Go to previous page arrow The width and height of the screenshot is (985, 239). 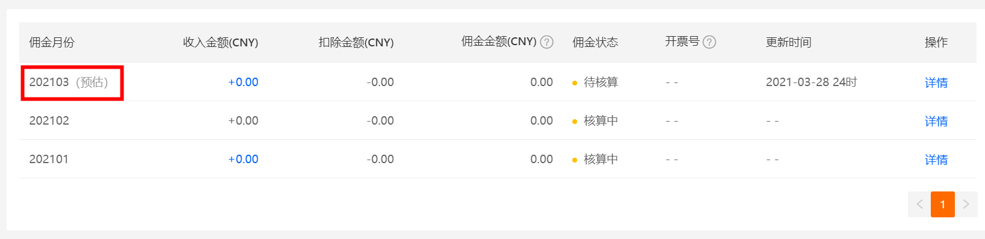[x=919, y=204]
